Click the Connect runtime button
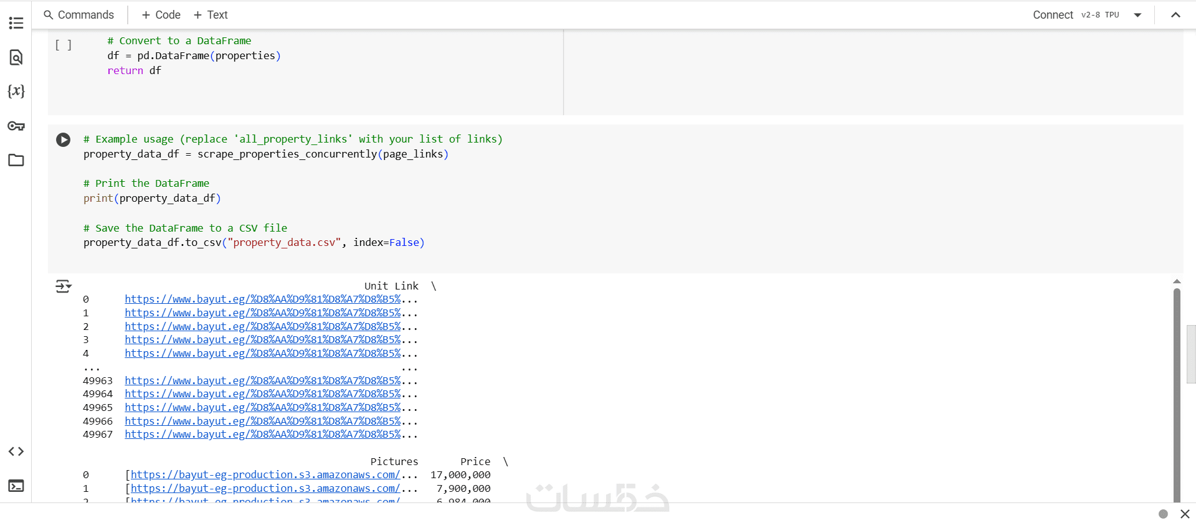 [x=1053, y=15]
